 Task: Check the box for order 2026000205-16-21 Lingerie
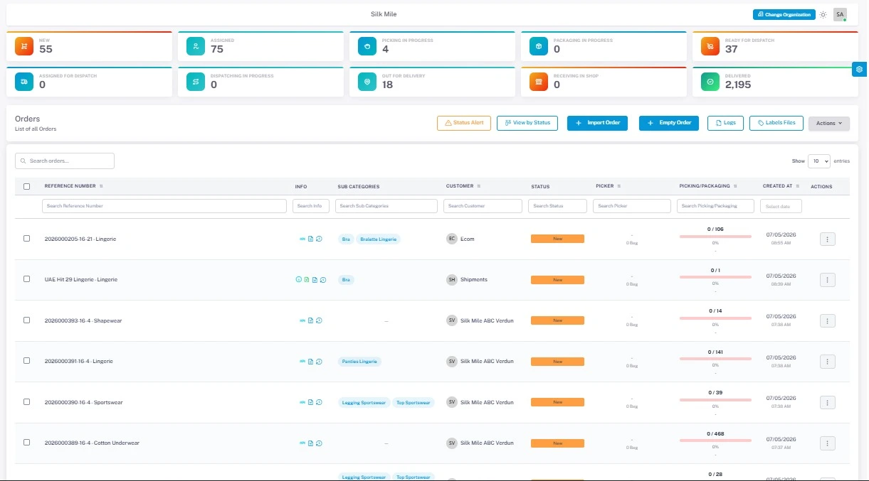point(27,239)
